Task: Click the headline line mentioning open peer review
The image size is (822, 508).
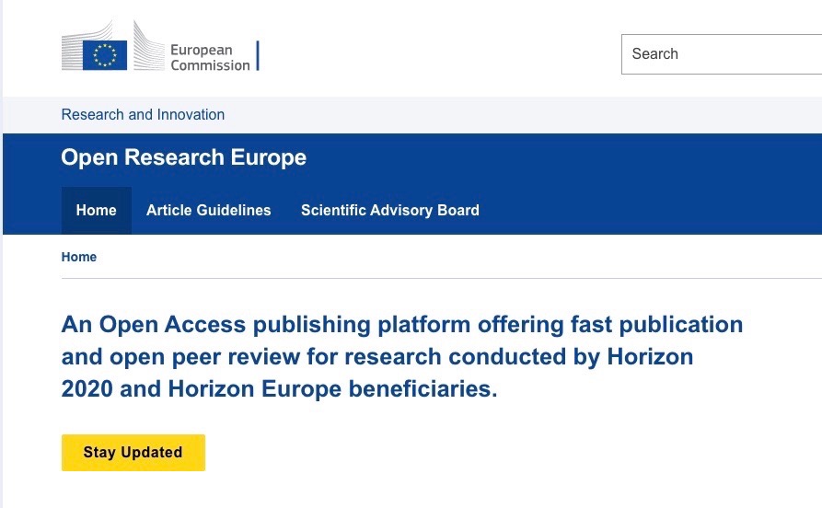Action: point(377,357)
